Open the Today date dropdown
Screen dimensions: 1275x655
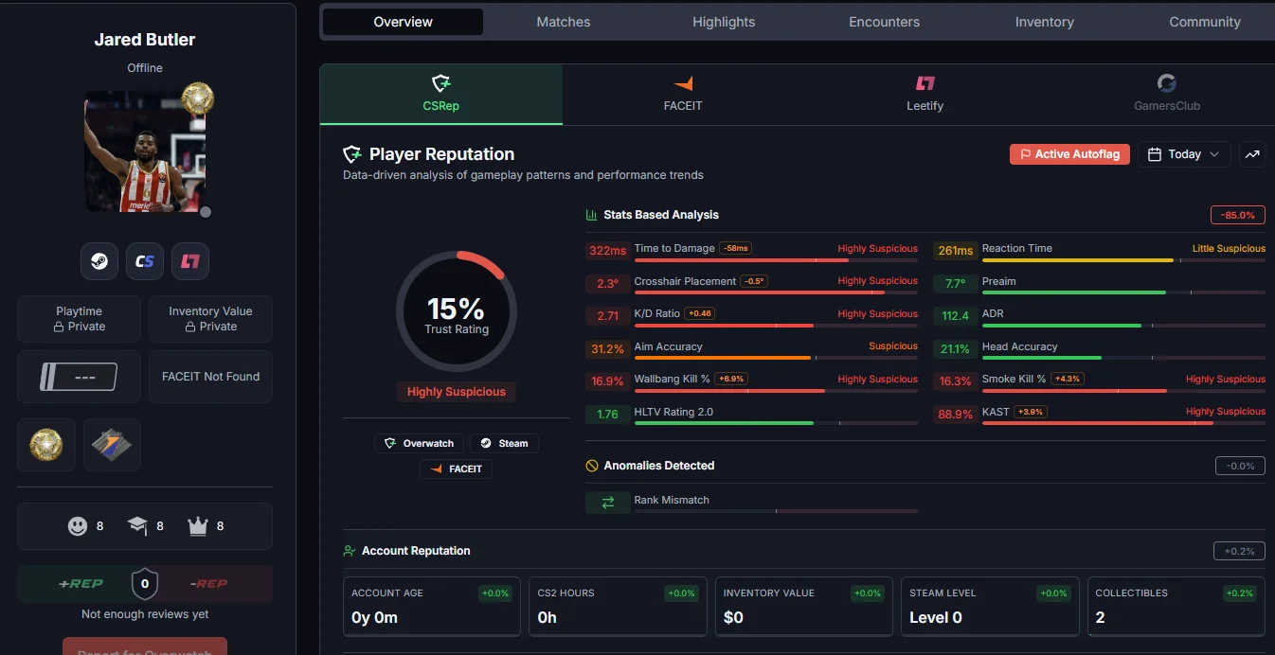(x=1184, y=154)
